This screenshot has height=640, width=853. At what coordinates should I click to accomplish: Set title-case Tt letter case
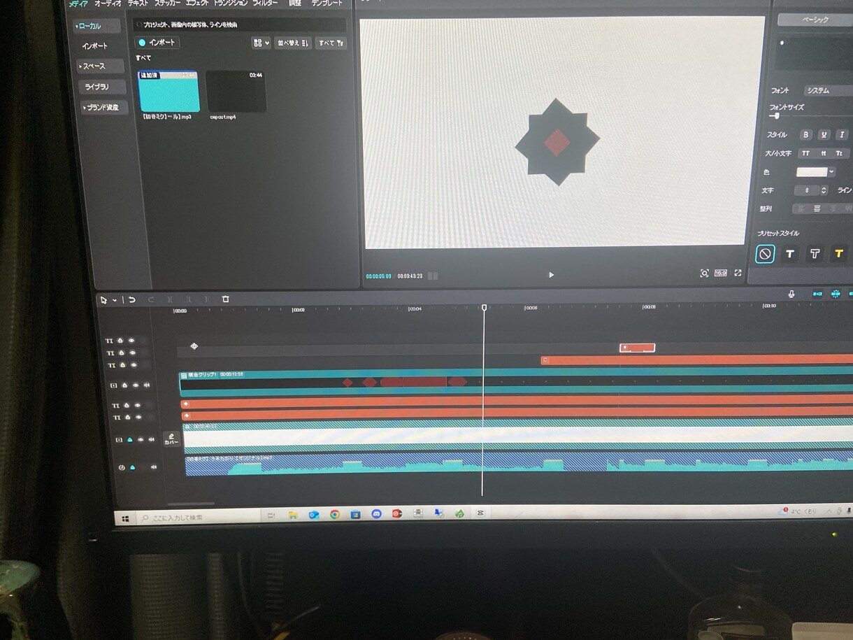point(840,153)
